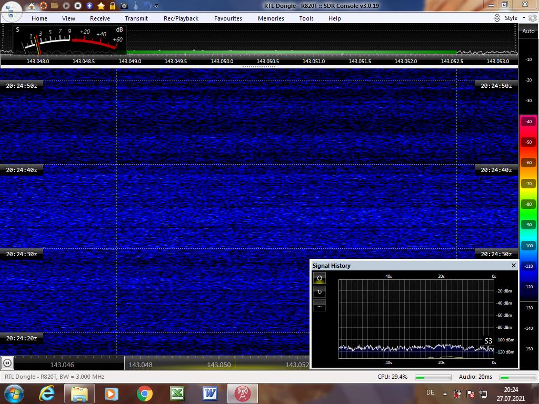Open the Receive ribbon tab
This screenshot has height=404, width=539.
100,18
